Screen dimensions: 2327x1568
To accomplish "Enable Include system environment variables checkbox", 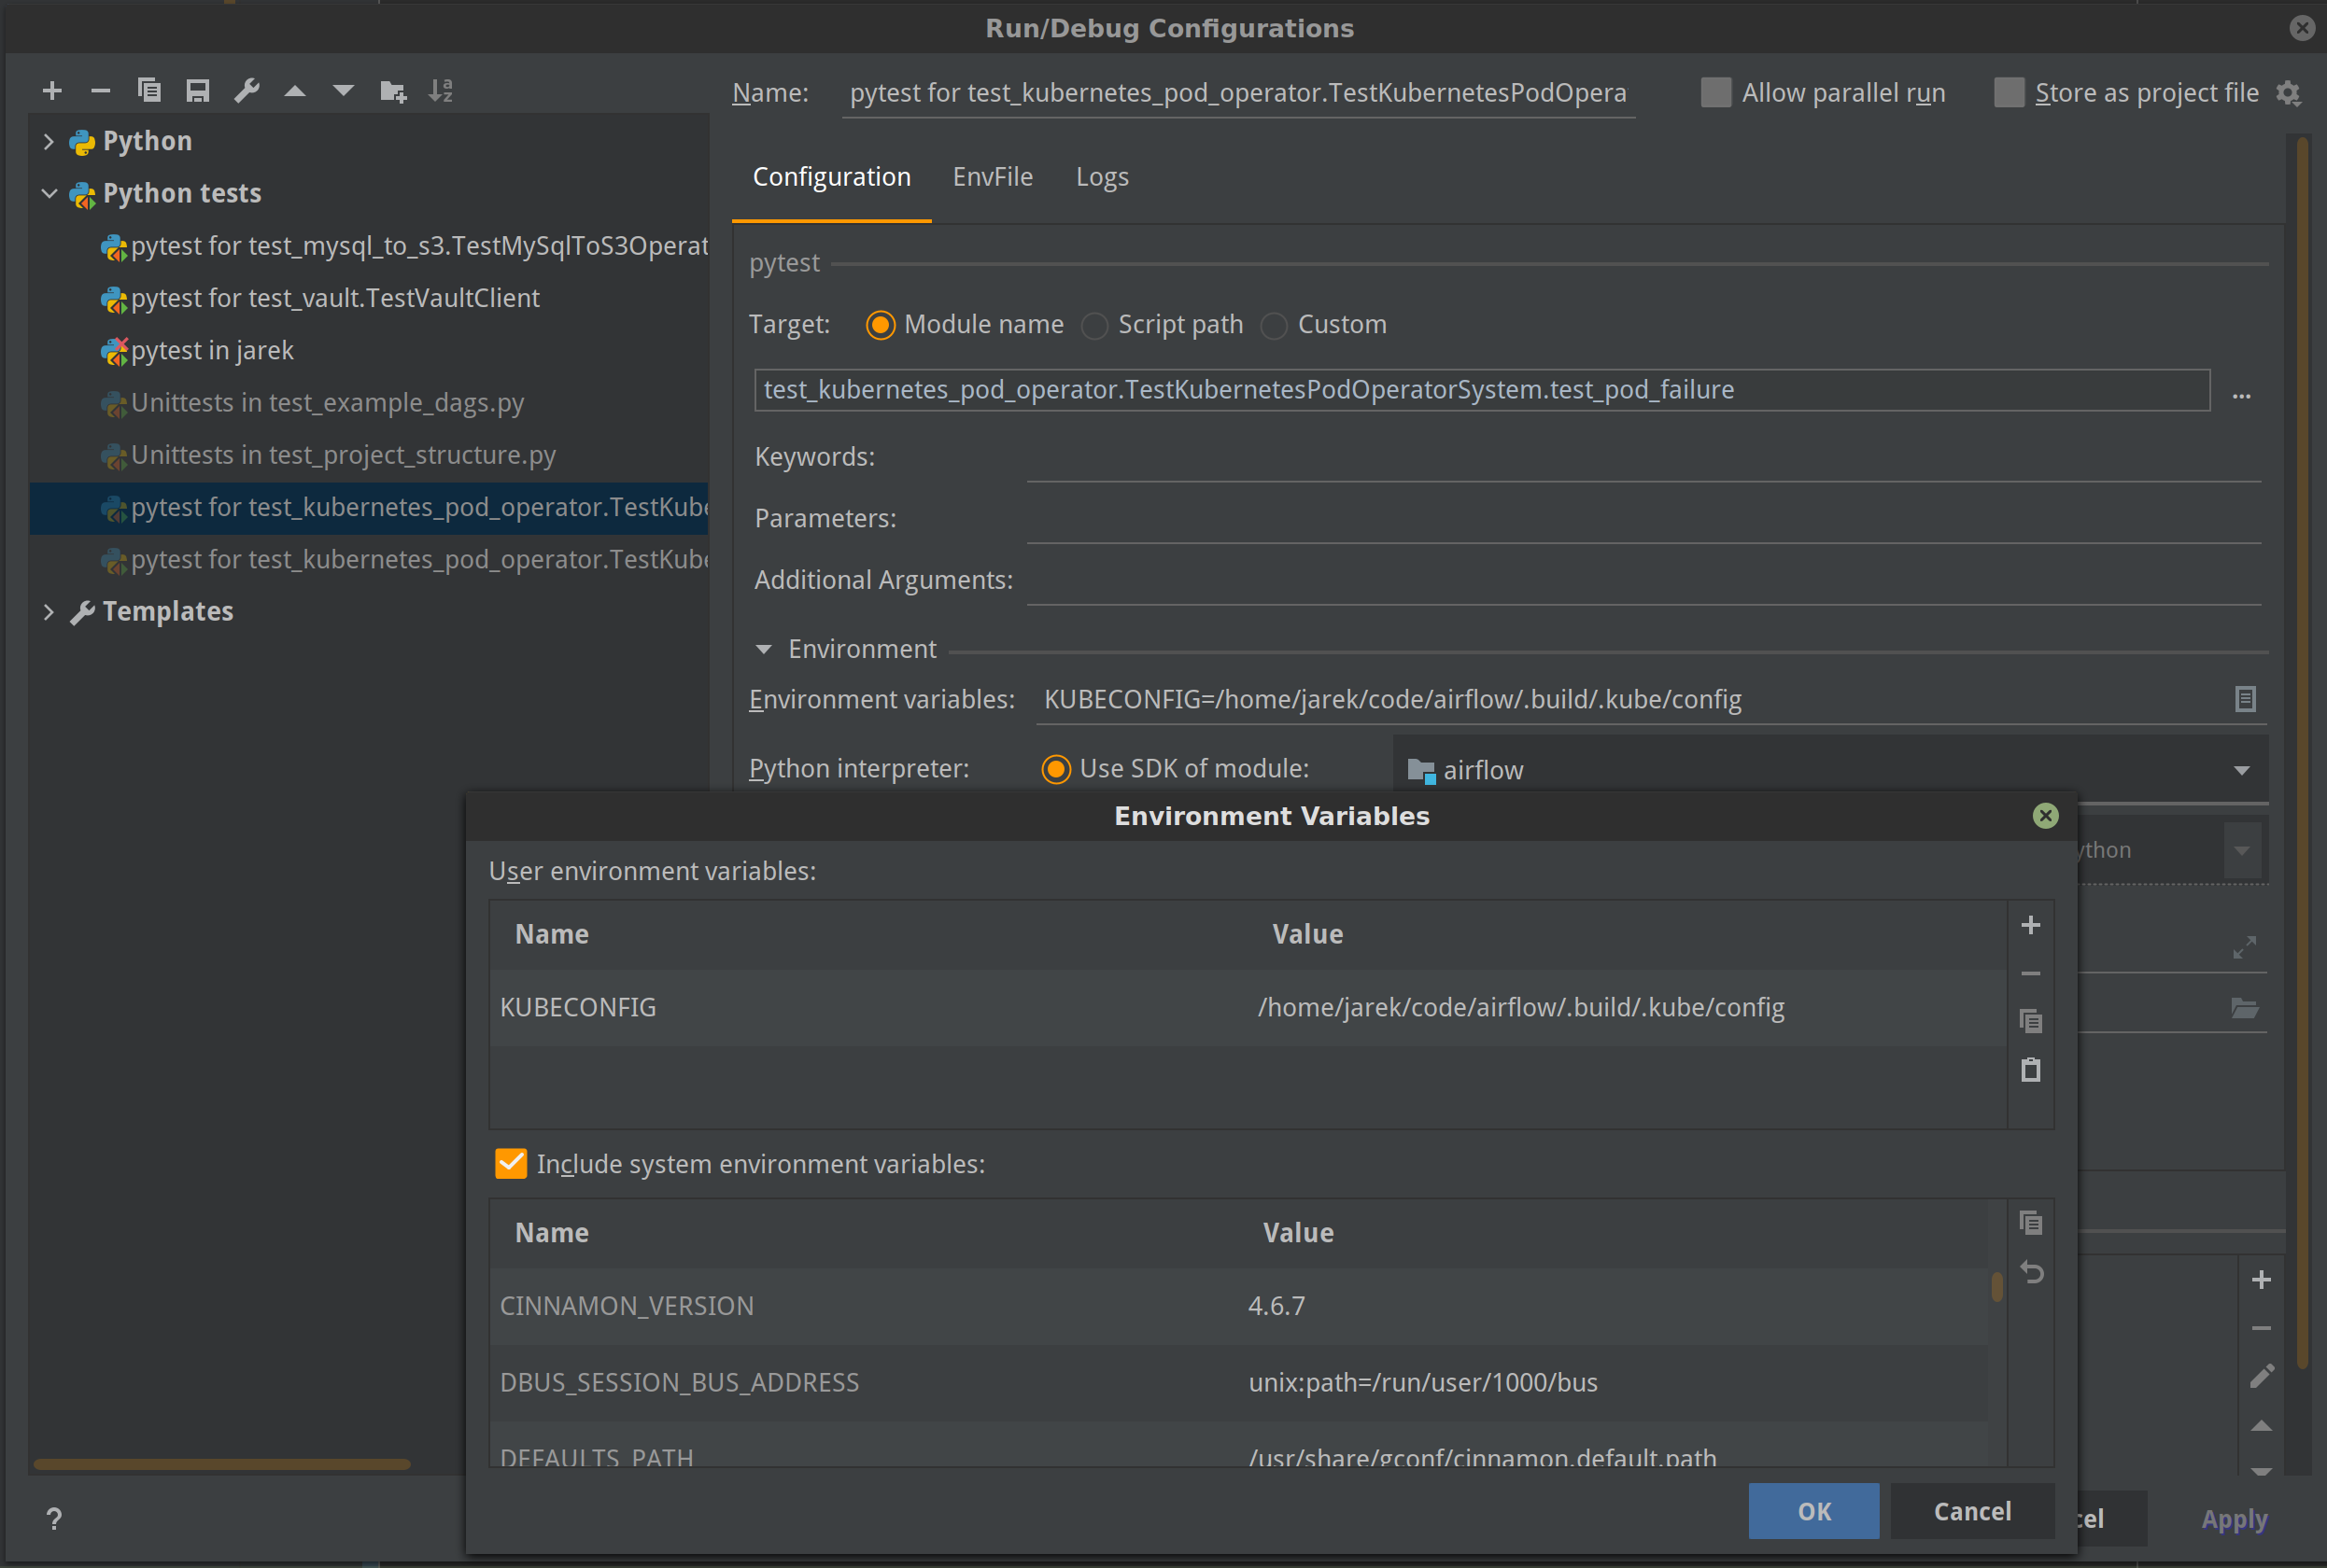I will pos(506,1164).
